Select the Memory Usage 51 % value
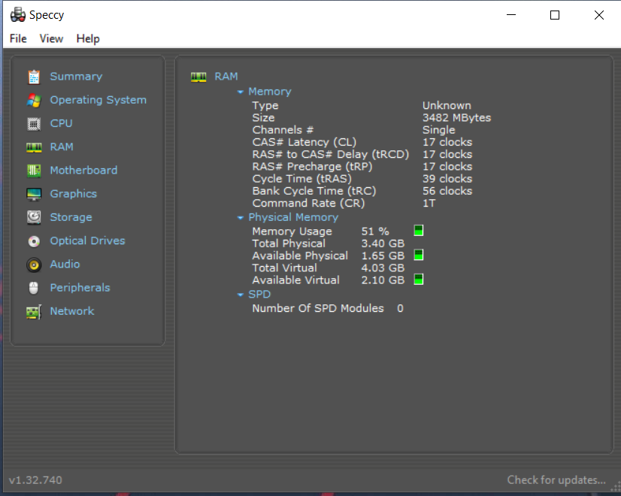This screenshot has width=621, height=496. (375, 231)
